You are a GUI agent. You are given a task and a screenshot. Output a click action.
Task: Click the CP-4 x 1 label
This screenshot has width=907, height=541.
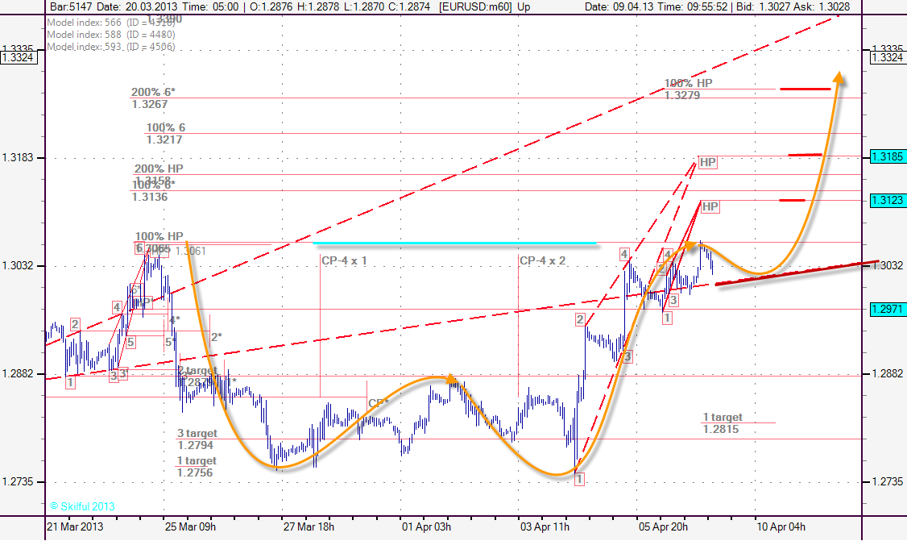(344, 261)
